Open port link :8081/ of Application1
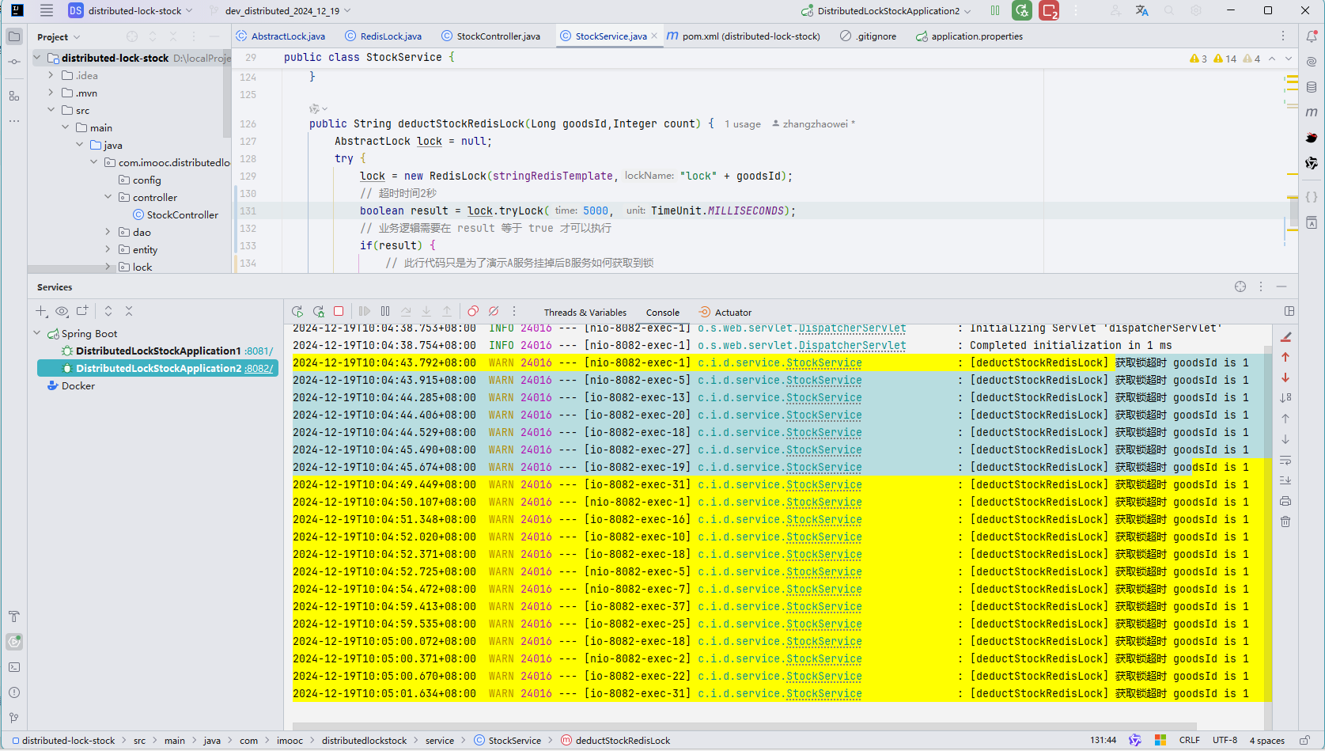This screenshot has width=1325, height=751. click(x=259, y=351)
